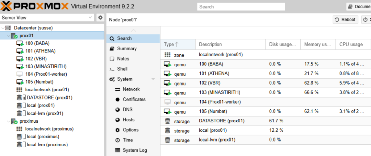371x156 pixels.
Task: Select local-lvm (prox01) in the tree
Action: coord(45,113)
